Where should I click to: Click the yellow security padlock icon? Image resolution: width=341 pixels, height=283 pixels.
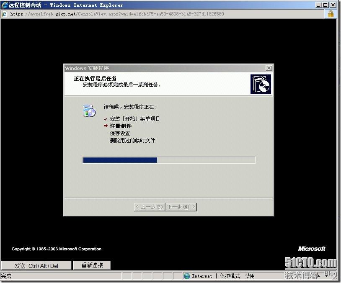331,14
